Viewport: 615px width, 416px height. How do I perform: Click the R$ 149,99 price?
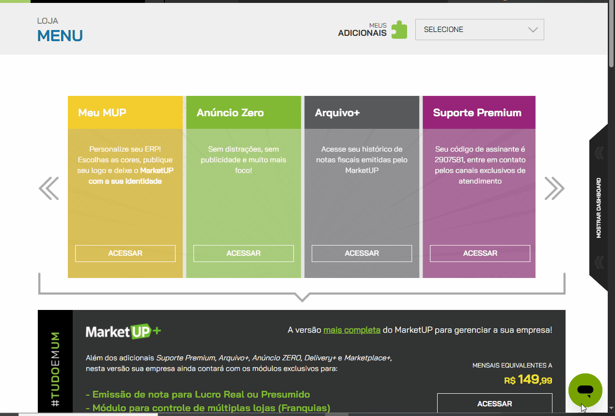point(528,380)
